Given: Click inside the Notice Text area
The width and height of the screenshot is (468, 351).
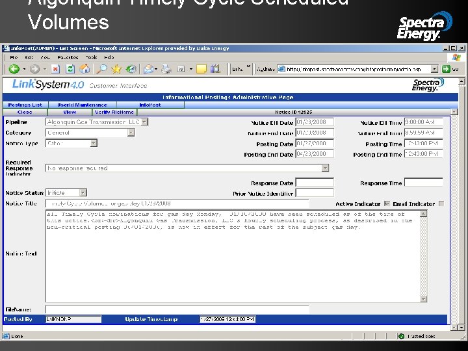Looking at the screenshot, I should pyautogui.click(x=233, y=256).
